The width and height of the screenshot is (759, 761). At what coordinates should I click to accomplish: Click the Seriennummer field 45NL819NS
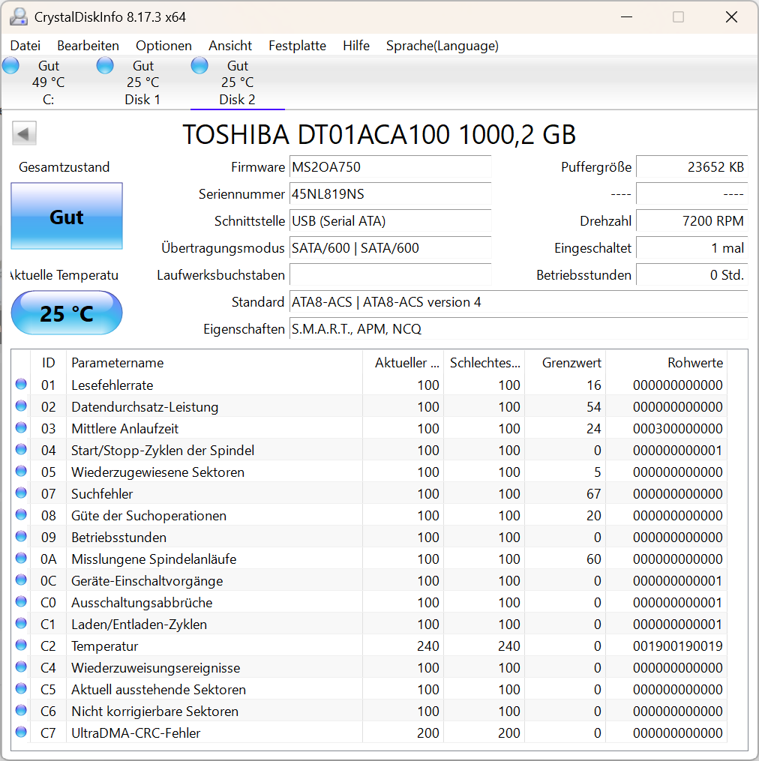pyautogui.click(x=391, y=194)
